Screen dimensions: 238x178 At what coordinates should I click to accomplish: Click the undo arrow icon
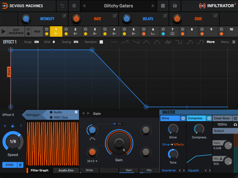point(62,6)
